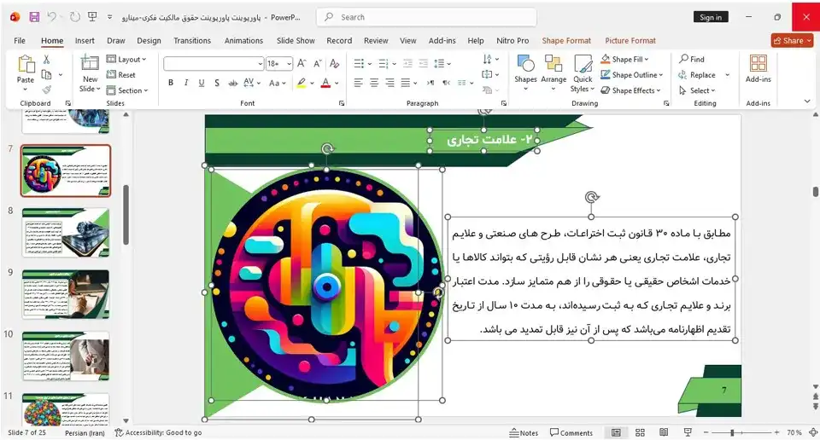Viewport: 820px width, 440px height.
Task: Go to Animations tab
Action: pos(243,41)
